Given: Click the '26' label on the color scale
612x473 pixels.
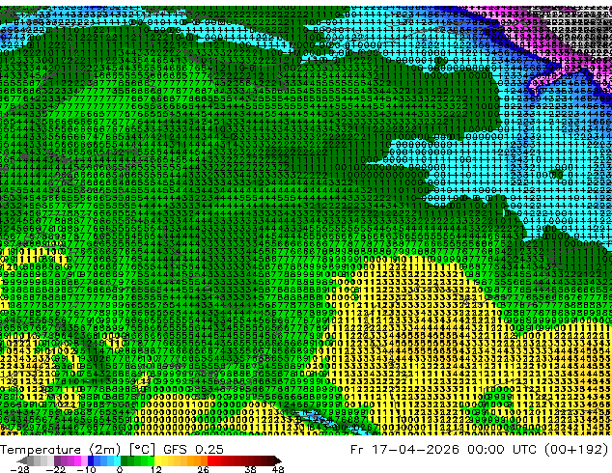Looking at the screenshot, I should (203, 469).
